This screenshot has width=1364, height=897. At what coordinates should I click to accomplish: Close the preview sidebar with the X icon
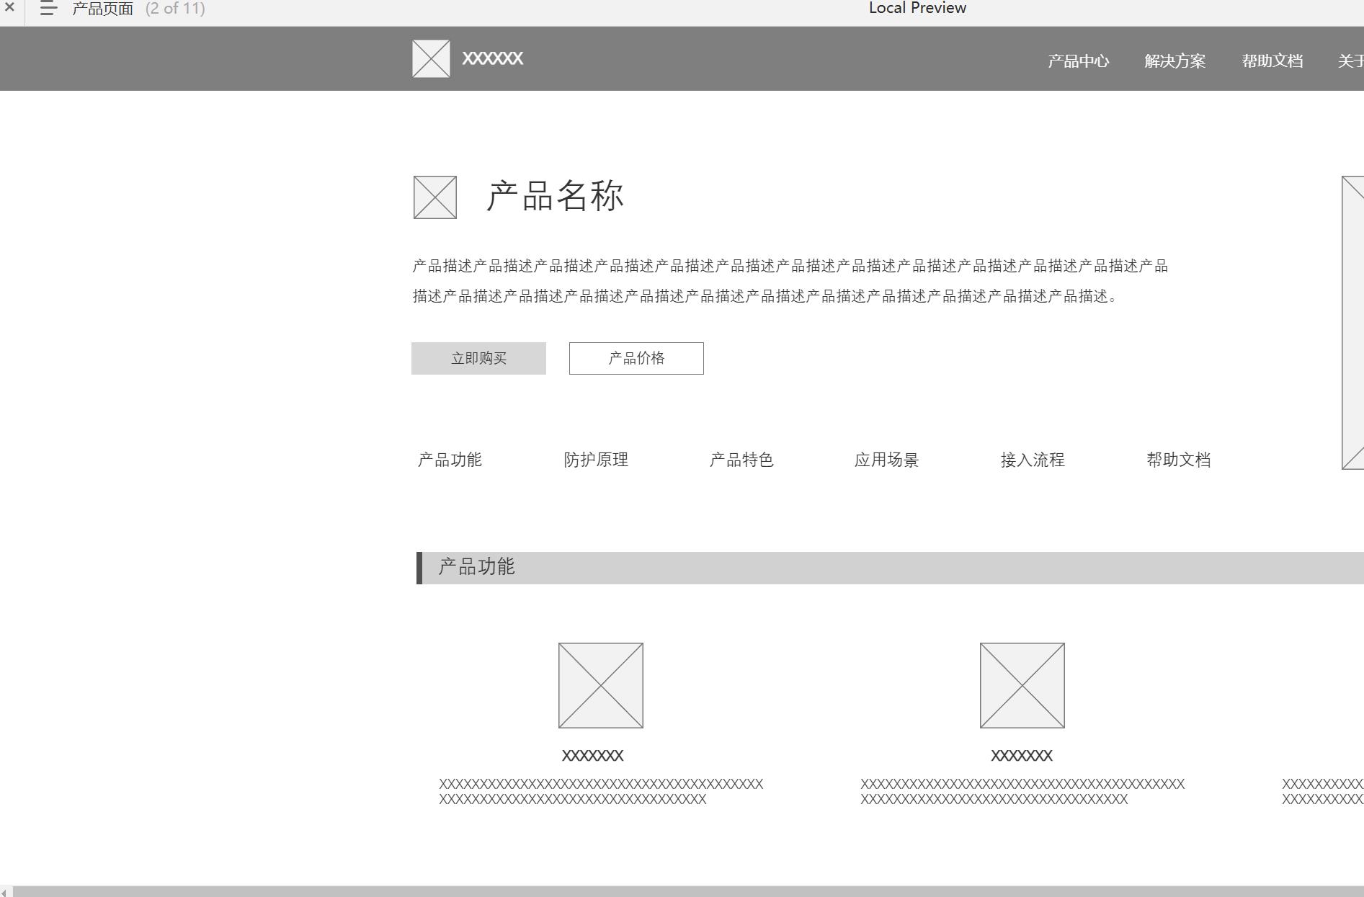pyautogui.click(x=9, y=7)
